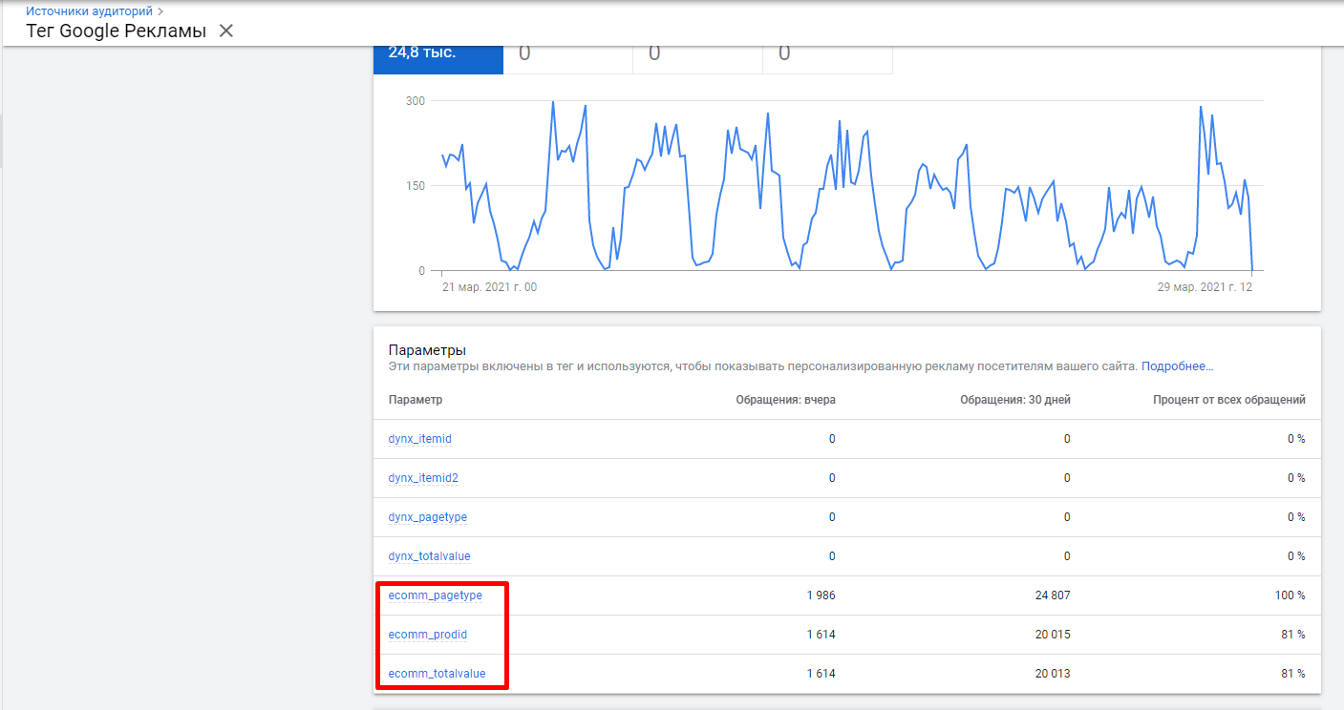Click the Процент от всех обращений header
The height and width of the screenshot is (710, 1344).
pos(1228,400)
